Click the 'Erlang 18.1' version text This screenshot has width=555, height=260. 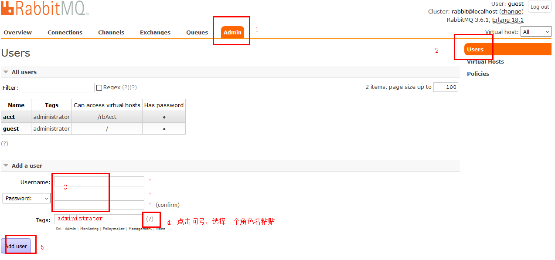[x=508, y=20]
